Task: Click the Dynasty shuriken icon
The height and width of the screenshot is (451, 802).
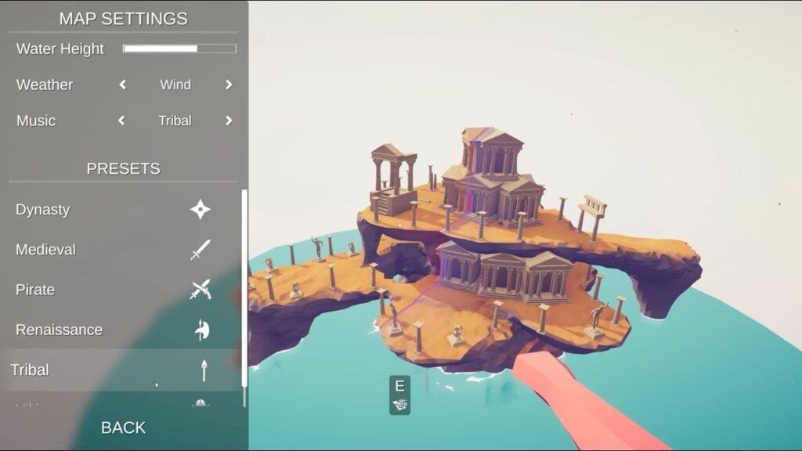Action: tap(200, 210)
